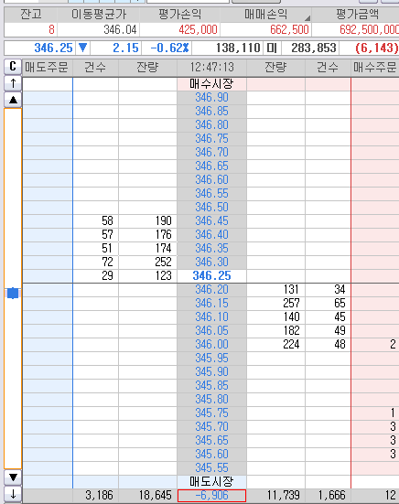Select price level 346.75

(x=211, y=138)
